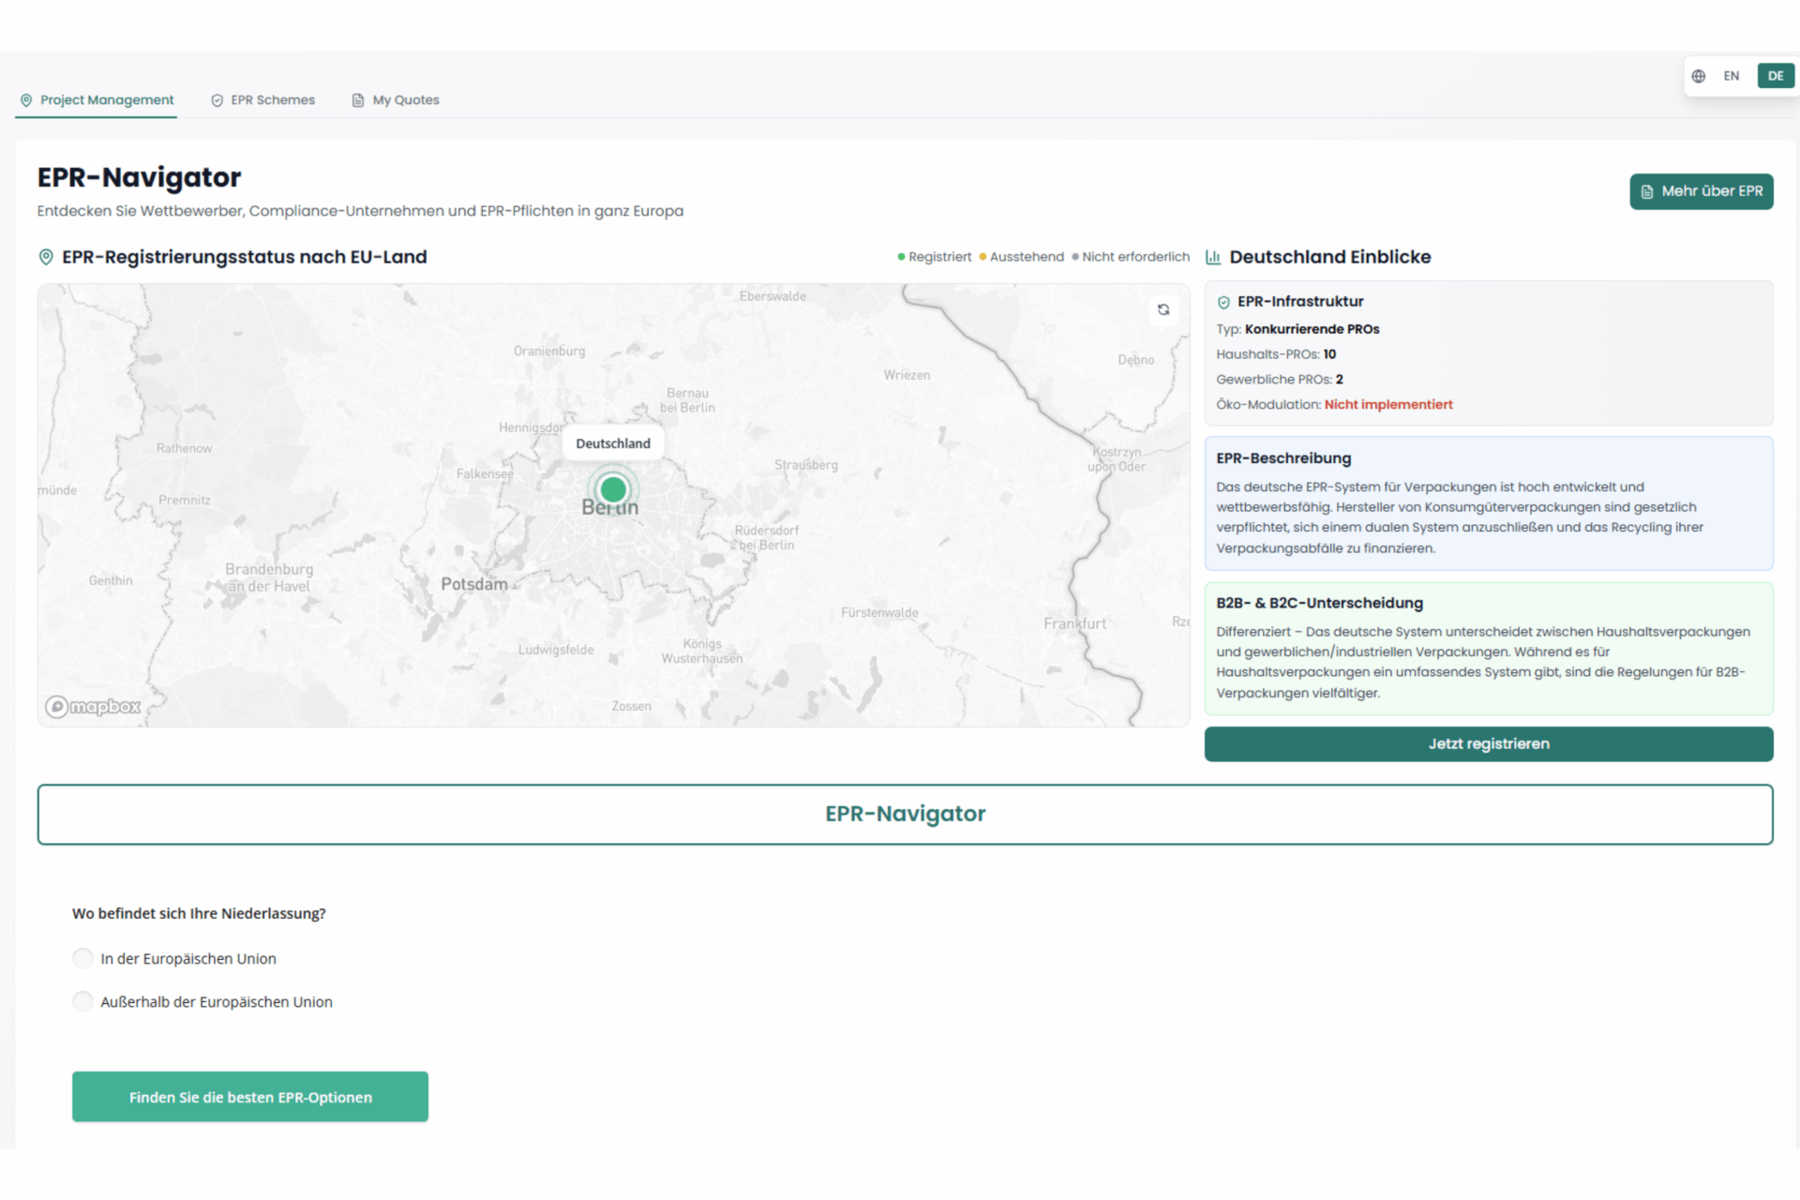Click the Jetzt registrieren button
Image resolution: width=1800 pixels, height=1200 pixels.
tap(1487, 743)
